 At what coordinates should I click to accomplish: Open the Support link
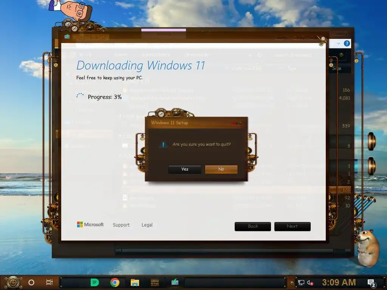click(x=121, y=225)
